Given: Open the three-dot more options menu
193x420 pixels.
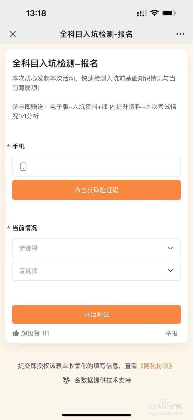Looking at the screenshot, I should pos(180,34).
